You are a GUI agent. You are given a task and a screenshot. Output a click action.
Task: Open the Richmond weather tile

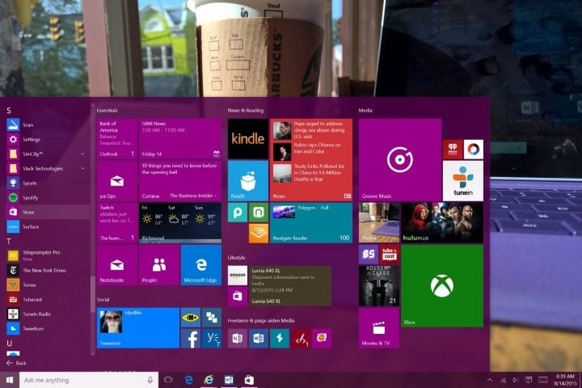tap(180, 223)
